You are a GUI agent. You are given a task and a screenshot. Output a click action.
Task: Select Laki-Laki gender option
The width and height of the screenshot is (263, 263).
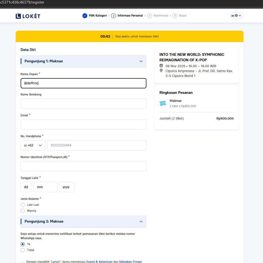[x=23, y=205]
